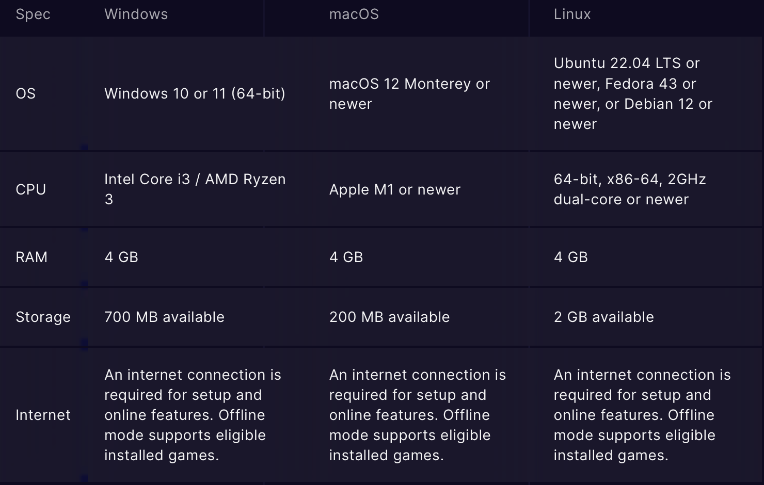This screenshot has width=764, height=485.
Task: Click the Linux column header
Action: tap(572, 14)
